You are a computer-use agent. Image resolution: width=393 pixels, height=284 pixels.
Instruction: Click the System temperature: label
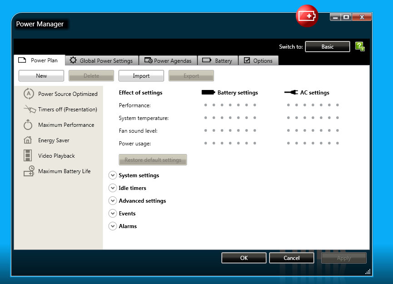(x=144, y=118)
